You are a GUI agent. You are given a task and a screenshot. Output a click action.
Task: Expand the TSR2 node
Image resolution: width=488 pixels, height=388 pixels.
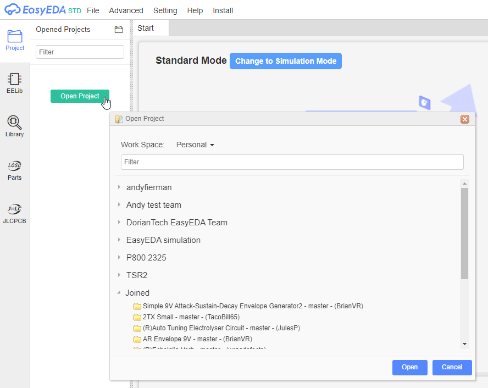[x=119, y=275]
